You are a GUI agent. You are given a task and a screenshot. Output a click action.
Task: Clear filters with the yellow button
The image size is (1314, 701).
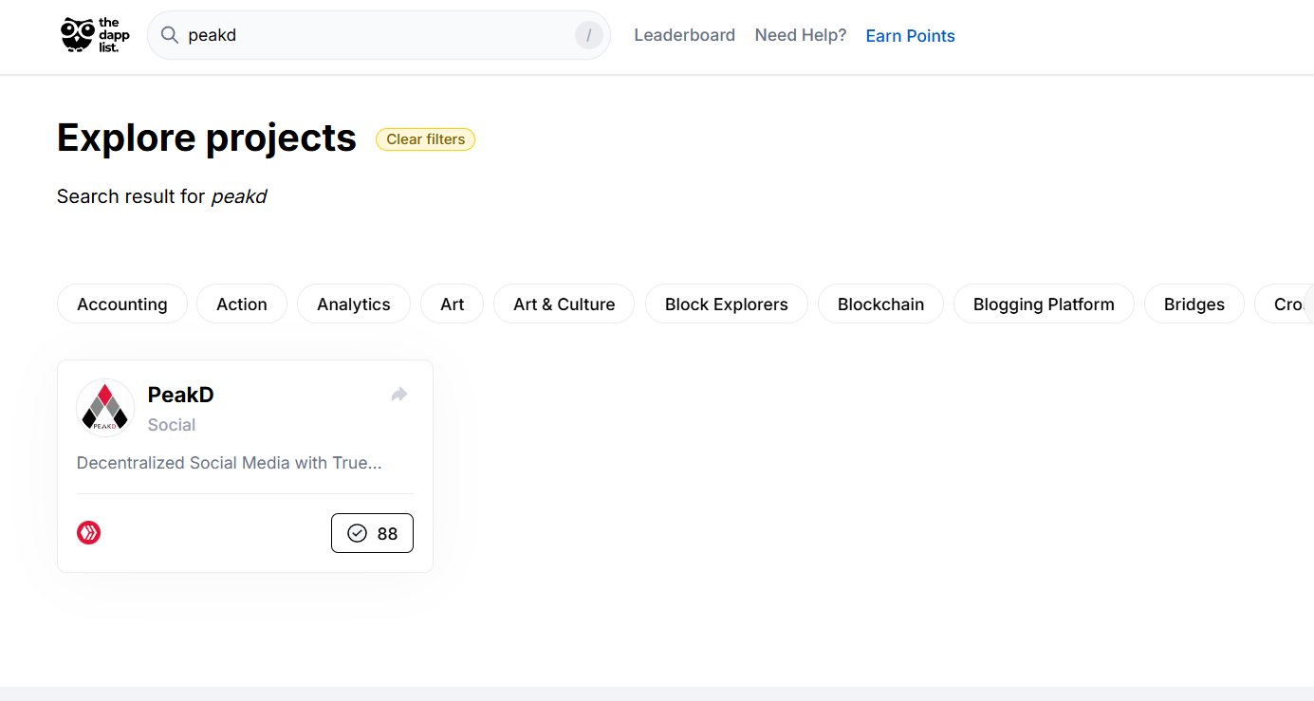pos(425,139)
